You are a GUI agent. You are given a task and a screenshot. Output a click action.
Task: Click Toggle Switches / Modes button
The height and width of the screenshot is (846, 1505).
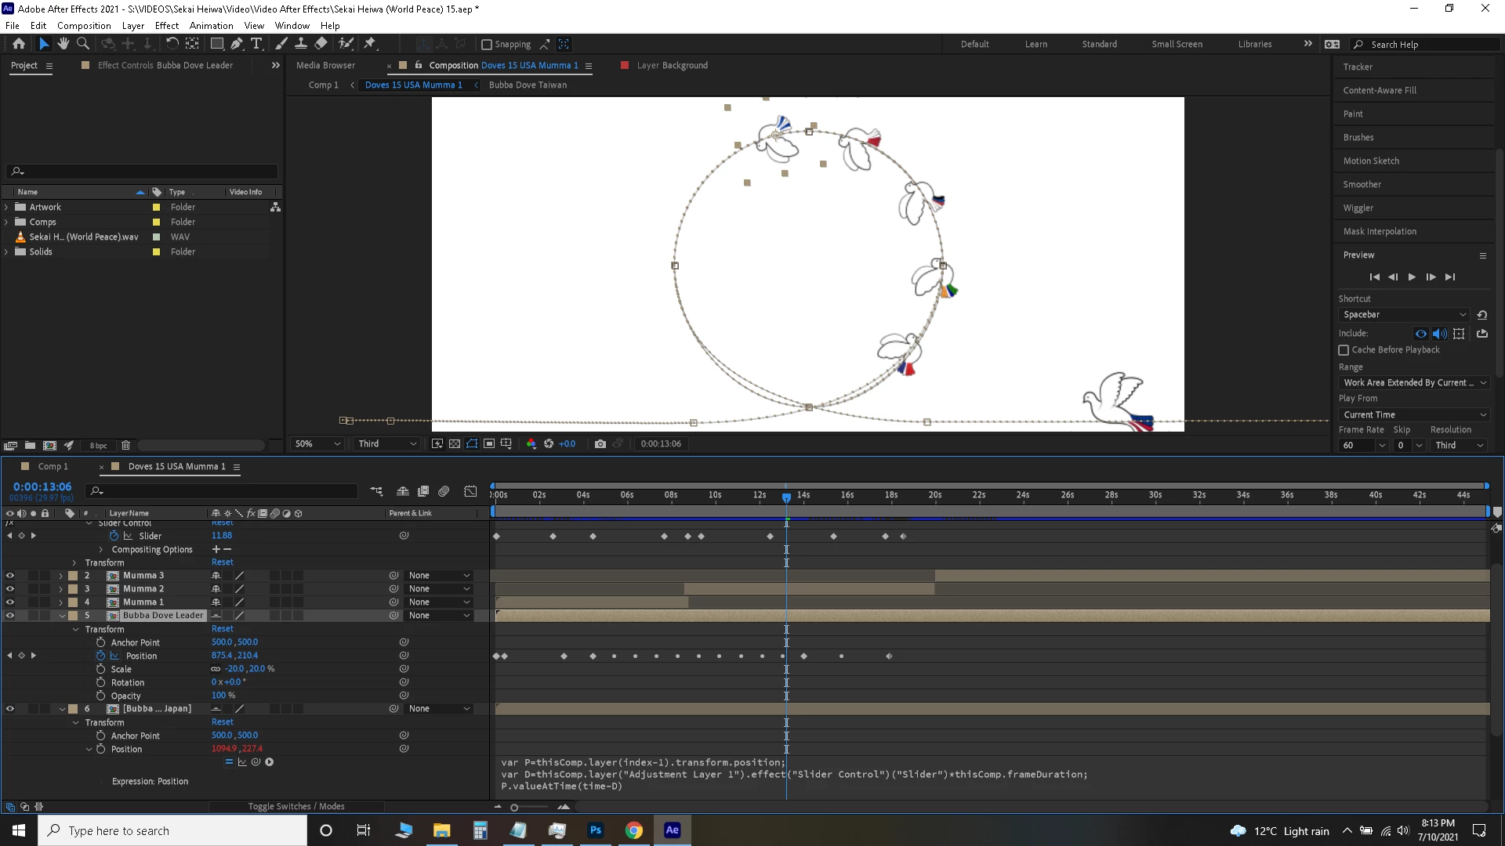coord(296,806)
